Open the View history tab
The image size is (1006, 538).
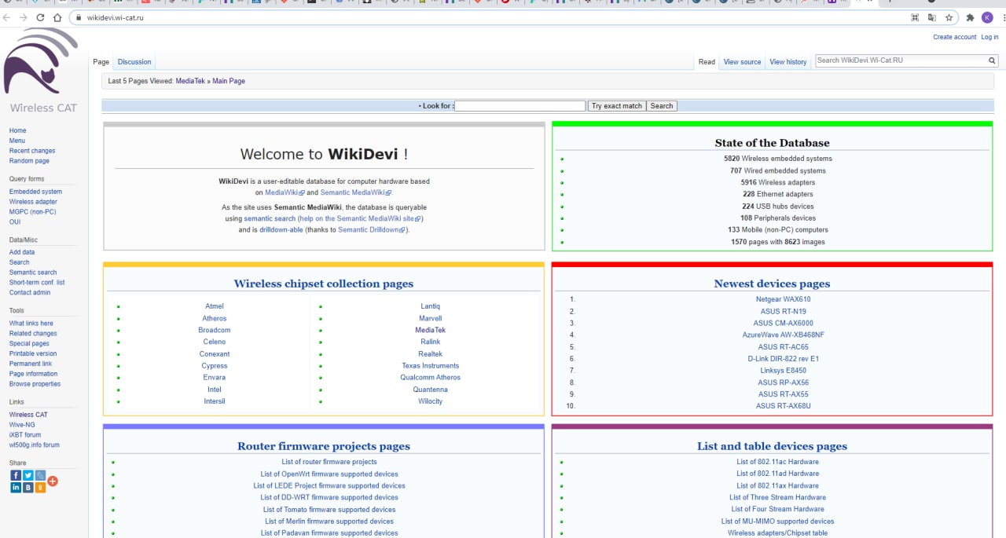tap(788, 62)
